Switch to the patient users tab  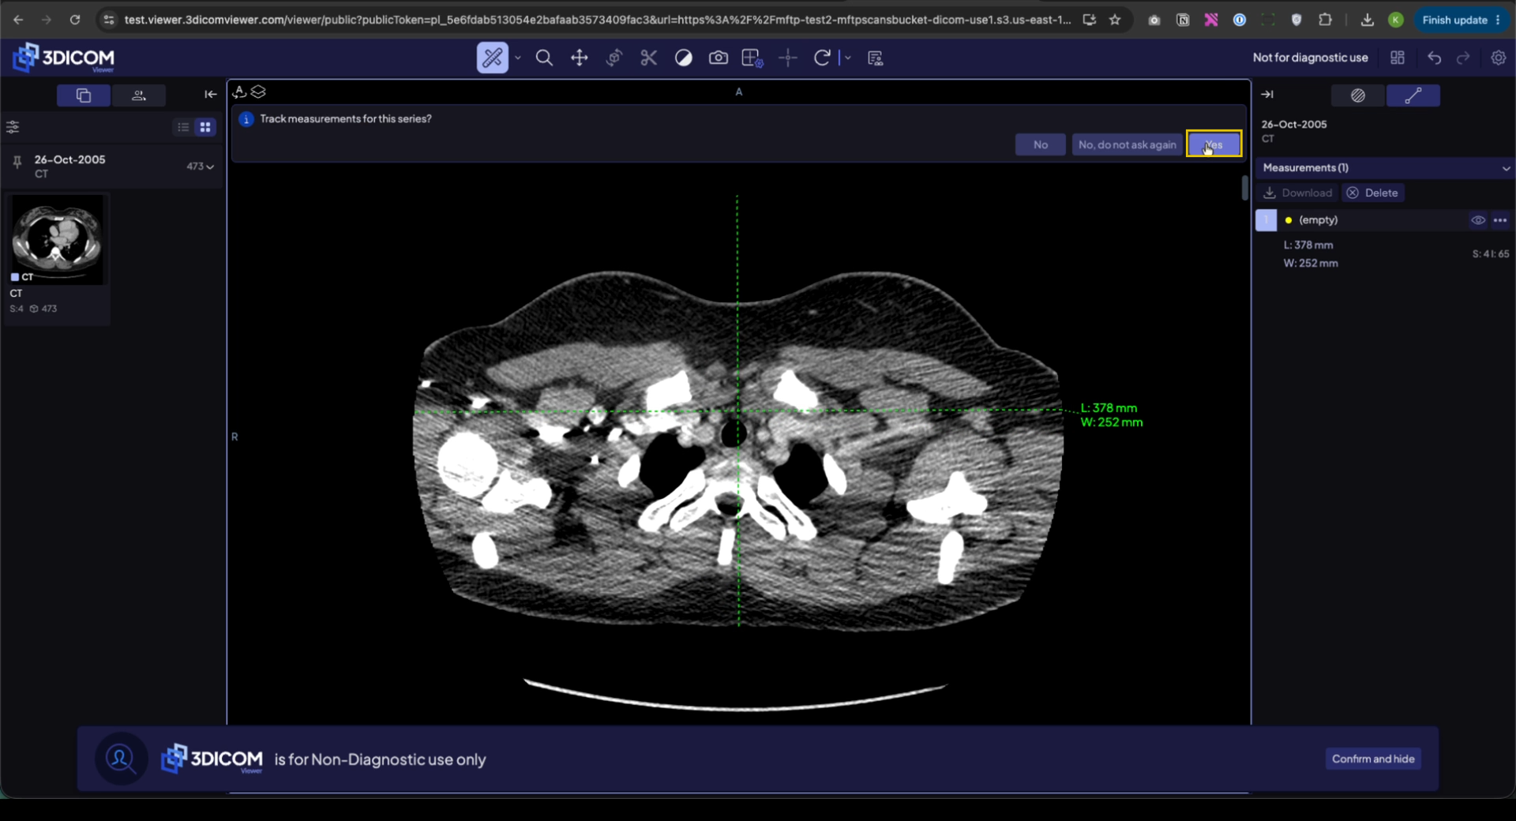pyautogui.click(x=139, y=96)
